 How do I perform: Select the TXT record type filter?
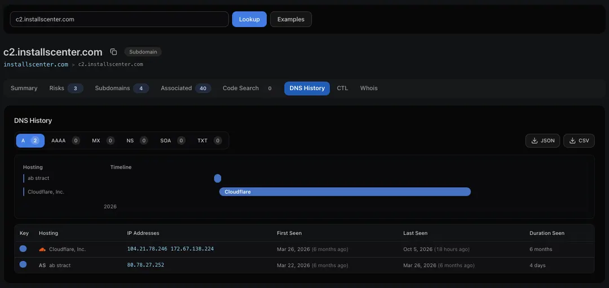tap(209, 140)
